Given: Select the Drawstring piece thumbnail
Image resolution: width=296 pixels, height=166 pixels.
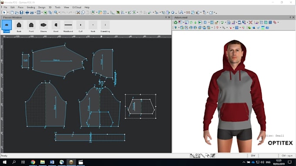Looking at the screenshot, I should click(x=105, y=26).
